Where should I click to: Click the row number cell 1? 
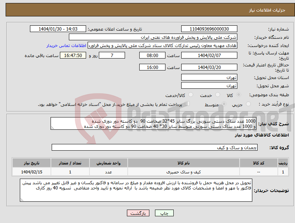coord(283,172)
